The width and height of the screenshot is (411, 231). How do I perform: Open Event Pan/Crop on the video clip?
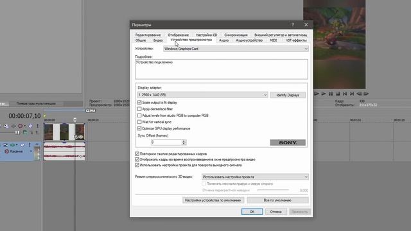(x=76, y=137)
